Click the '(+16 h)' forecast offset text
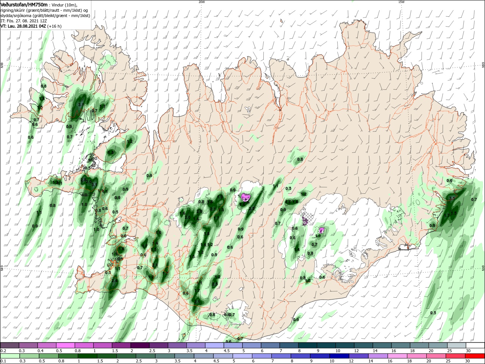The image size is (485, 364). pyautogui.click(x=55, y=26)
